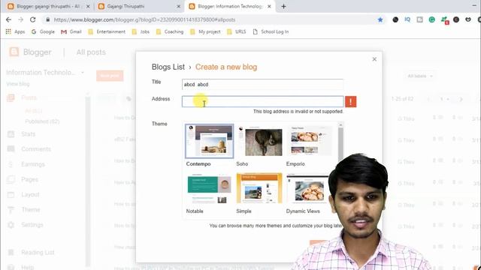Open Settings in the sidebar
481x270 pixels.
pos(32,225)
